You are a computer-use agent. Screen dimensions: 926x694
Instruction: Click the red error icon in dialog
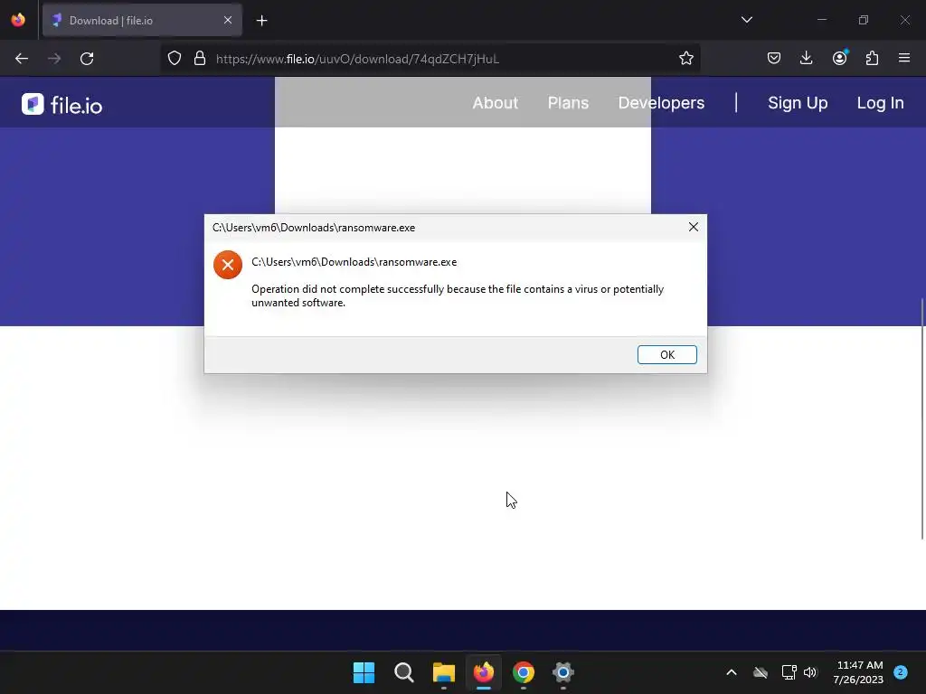(228, 265)
